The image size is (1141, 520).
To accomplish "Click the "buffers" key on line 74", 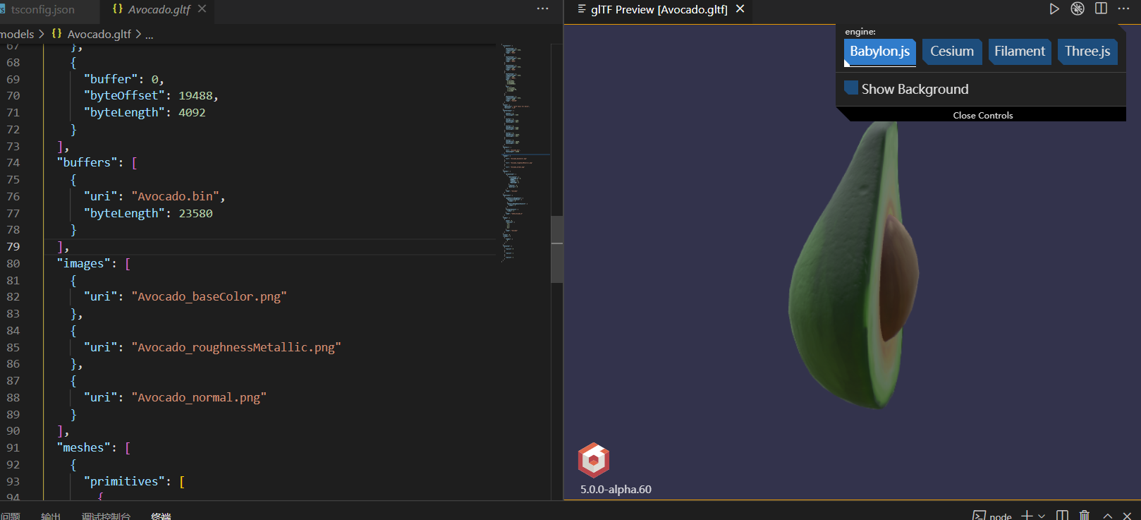I will pos(87,162).
